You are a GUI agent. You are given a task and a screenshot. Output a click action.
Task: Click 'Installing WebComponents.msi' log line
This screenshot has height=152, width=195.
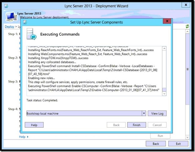click(87, 54)
